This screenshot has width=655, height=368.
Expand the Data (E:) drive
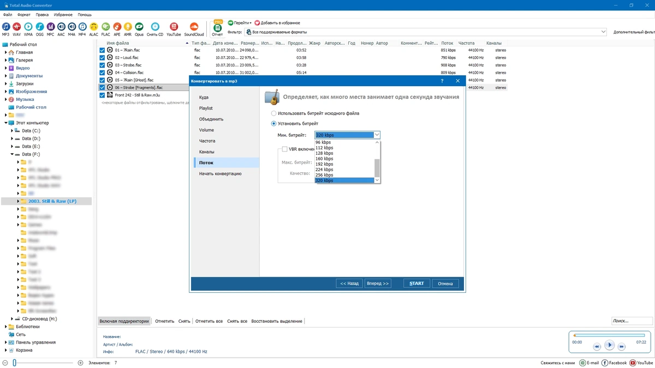[12, 147]
